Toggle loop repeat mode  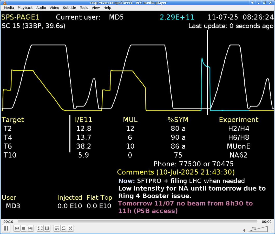tap(64, 228)
